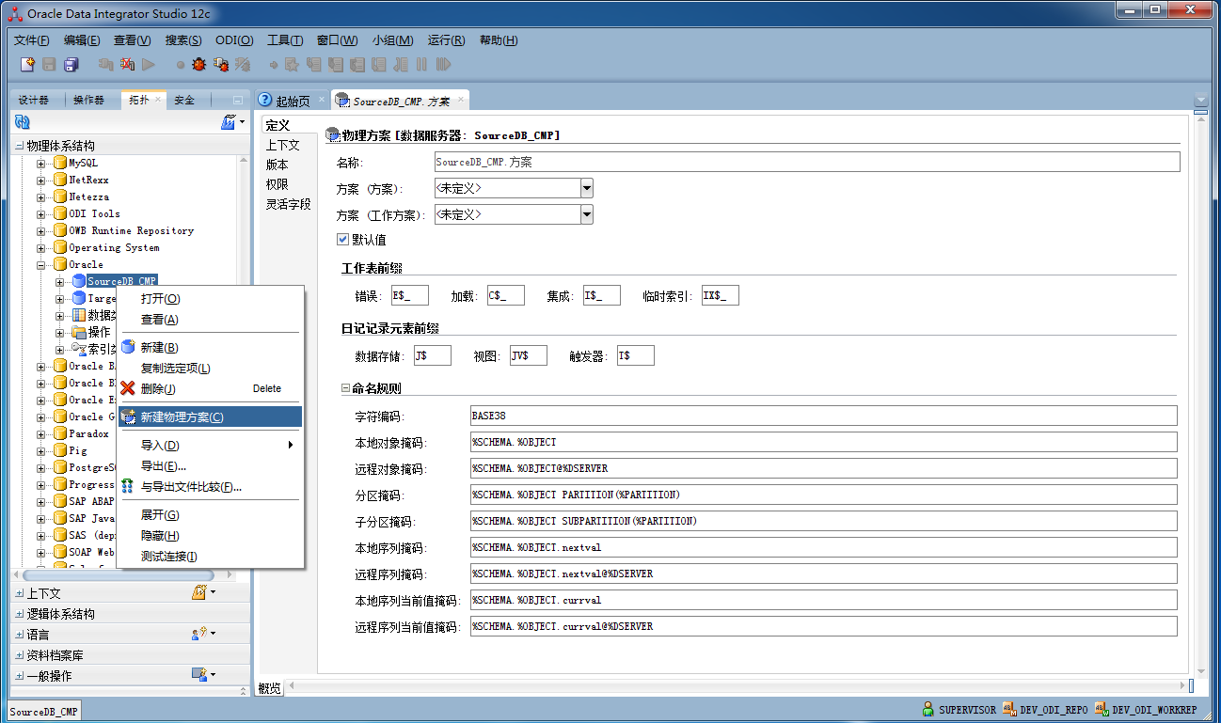This screenshot has height=723, width=1221.
Task: Click the Save toolbar icon
Action: coord(49,64)
